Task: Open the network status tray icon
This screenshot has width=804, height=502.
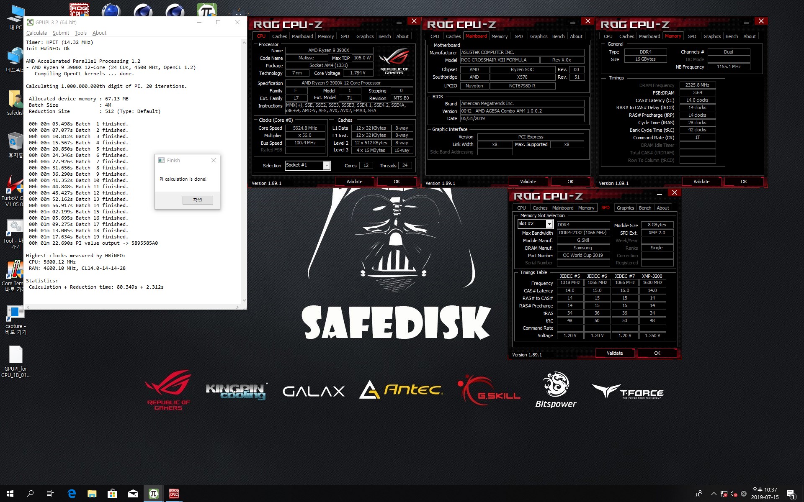Action: (x=724, y=494)
